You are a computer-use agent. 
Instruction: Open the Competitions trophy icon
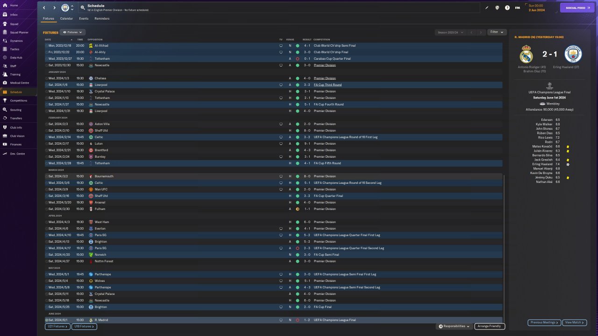pyautogui.click(x=5, y=100)
